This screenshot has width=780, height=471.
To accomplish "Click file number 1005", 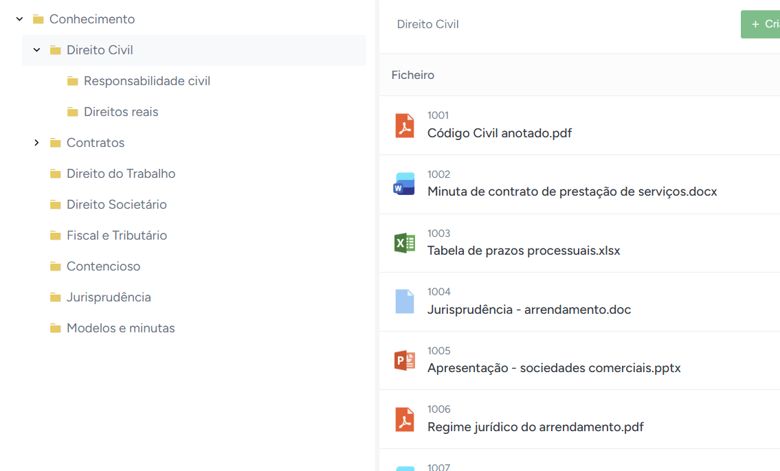I will [438, 351].
